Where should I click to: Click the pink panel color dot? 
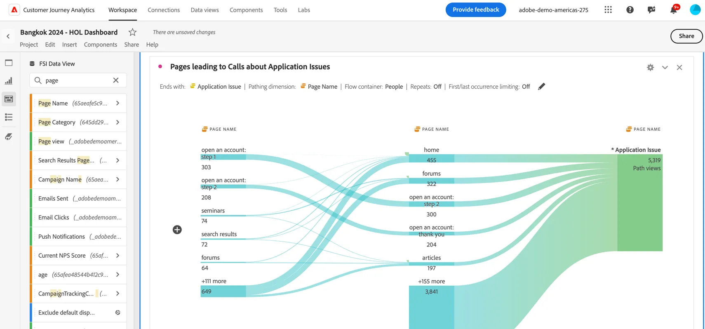pyautogui.click(x=160, y=66)
